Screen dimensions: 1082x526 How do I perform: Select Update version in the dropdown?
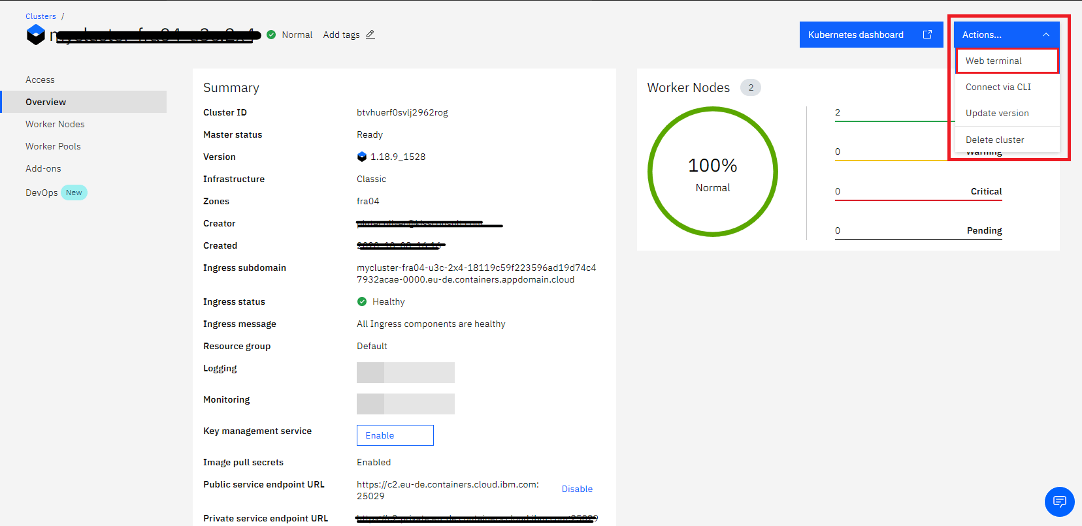pyautogui.click(x=997, y=113)
